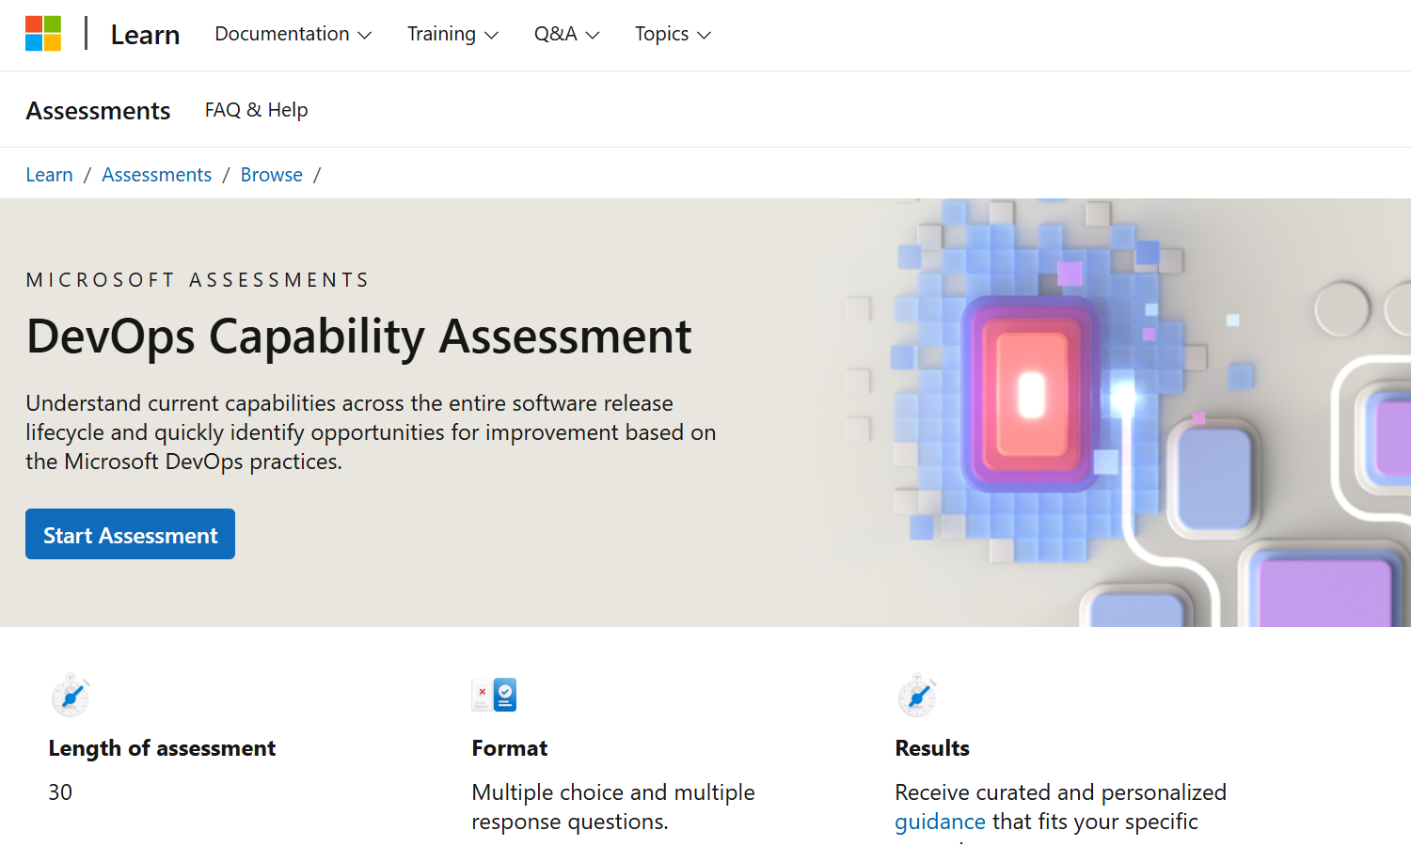Screen dimensions: 1411x846
Task: Follow the guidance link under Results
Action: tap(940, 822)
